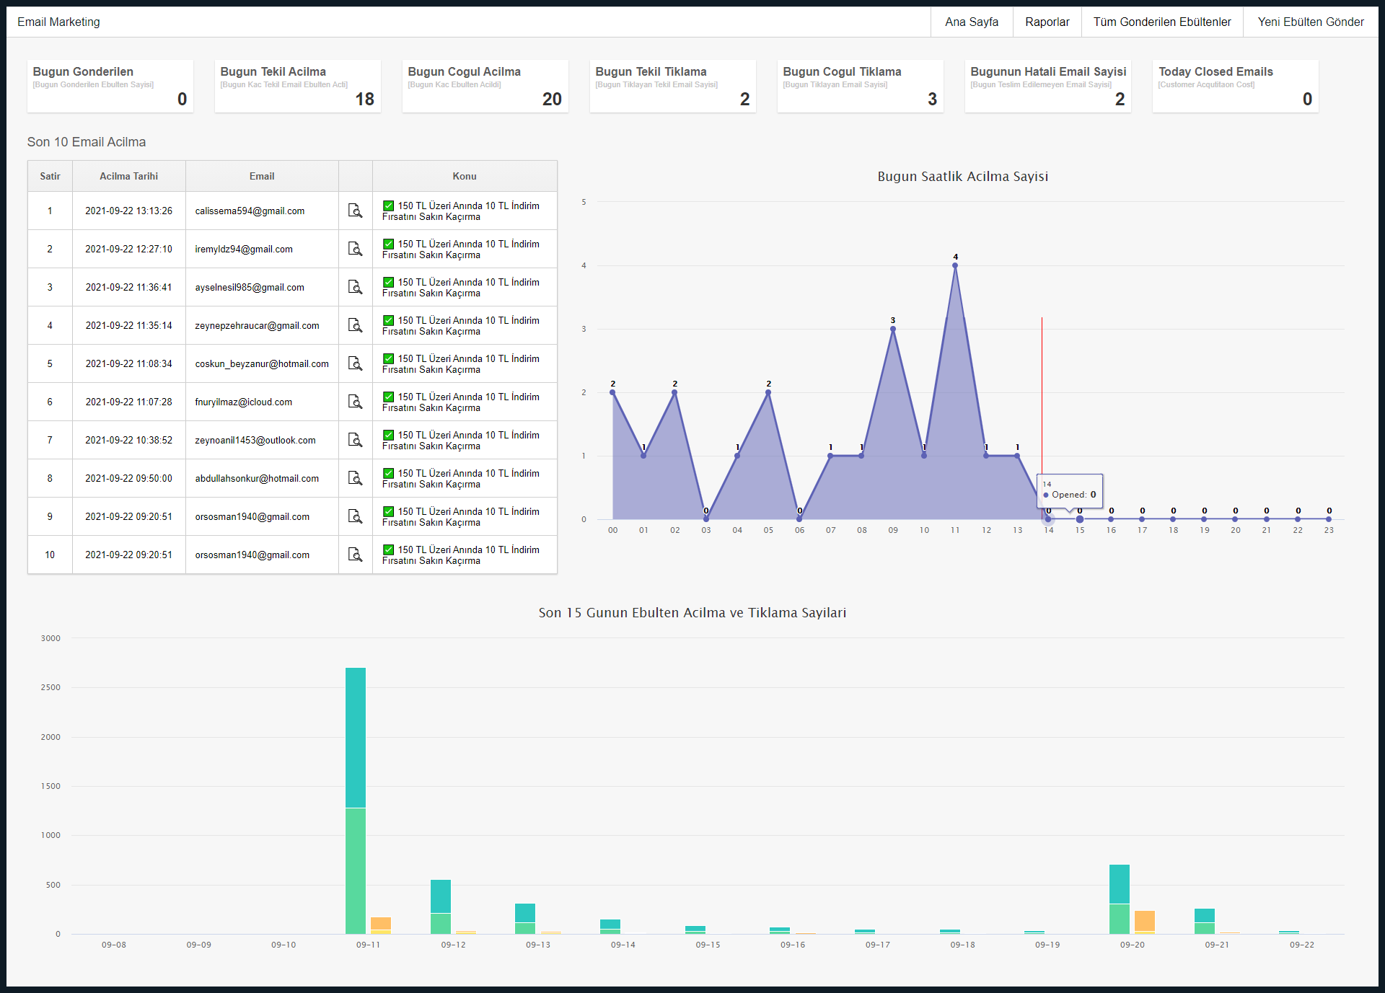Open preview icon for calissema594@gmail.com row

pyautogui.click(x=355, y=211)
